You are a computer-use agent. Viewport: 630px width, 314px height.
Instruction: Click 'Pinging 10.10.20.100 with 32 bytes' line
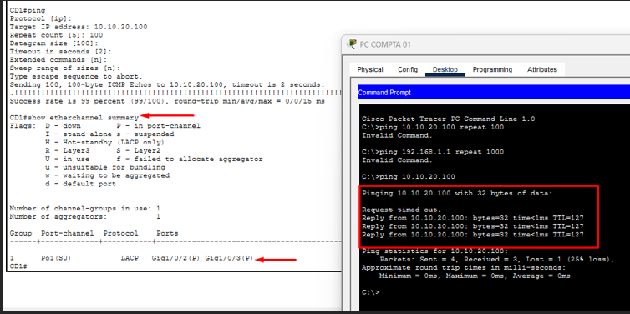[457, 193]
